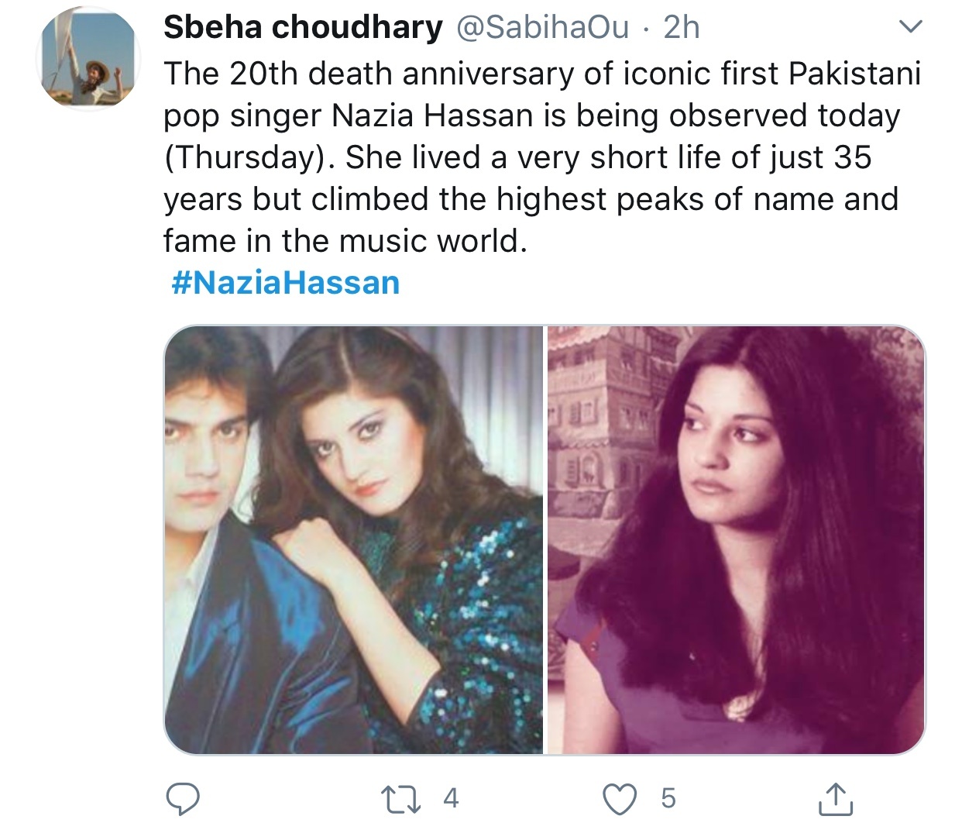
Task: Click the '(Thursday). She lived' text line
Action: pyautogui.click(x=517, y=158)
